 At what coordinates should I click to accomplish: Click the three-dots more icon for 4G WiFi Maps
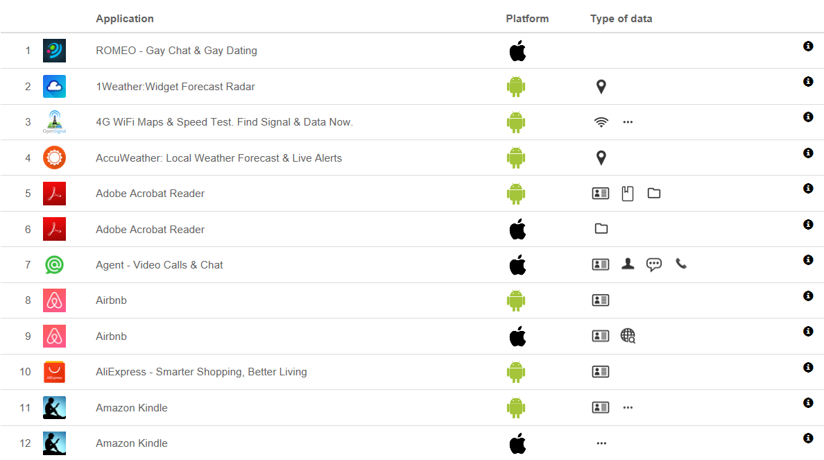628,122
